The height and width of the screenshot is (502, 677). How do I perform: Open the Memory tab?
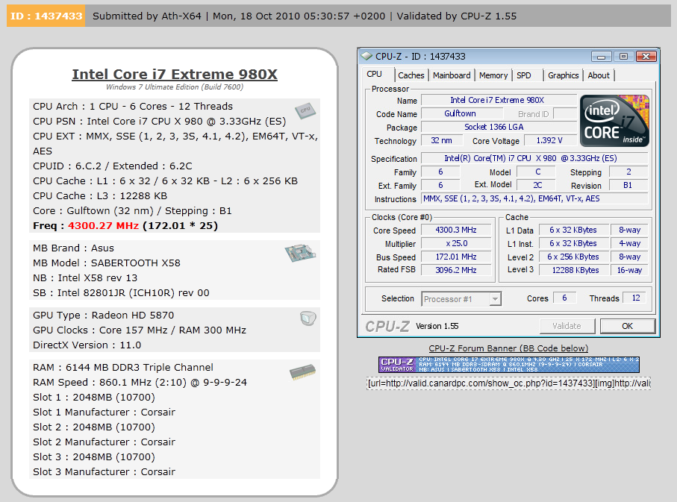coord(493,75)
